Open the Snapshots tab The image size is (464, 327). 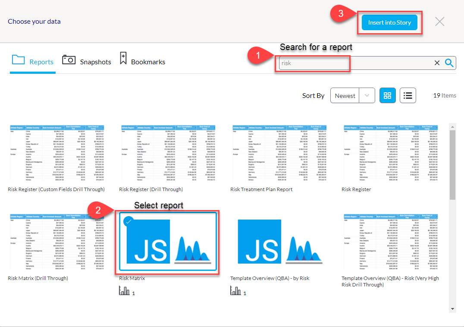(87, 61)
